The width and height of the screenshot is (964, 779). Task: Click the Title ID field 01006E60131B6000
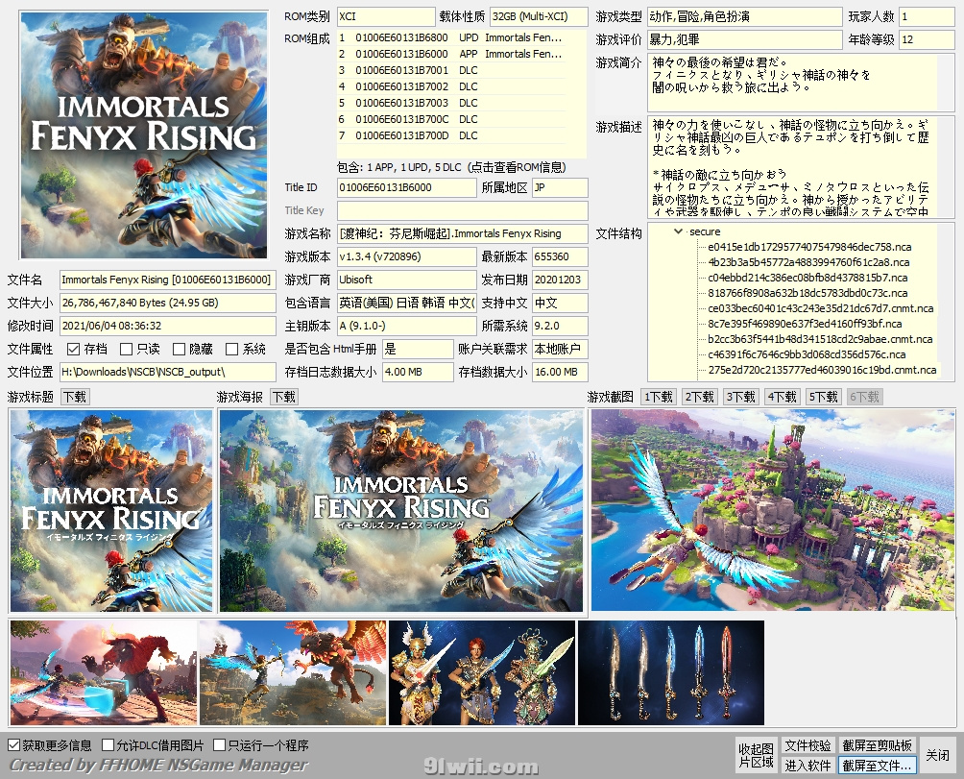406,187
